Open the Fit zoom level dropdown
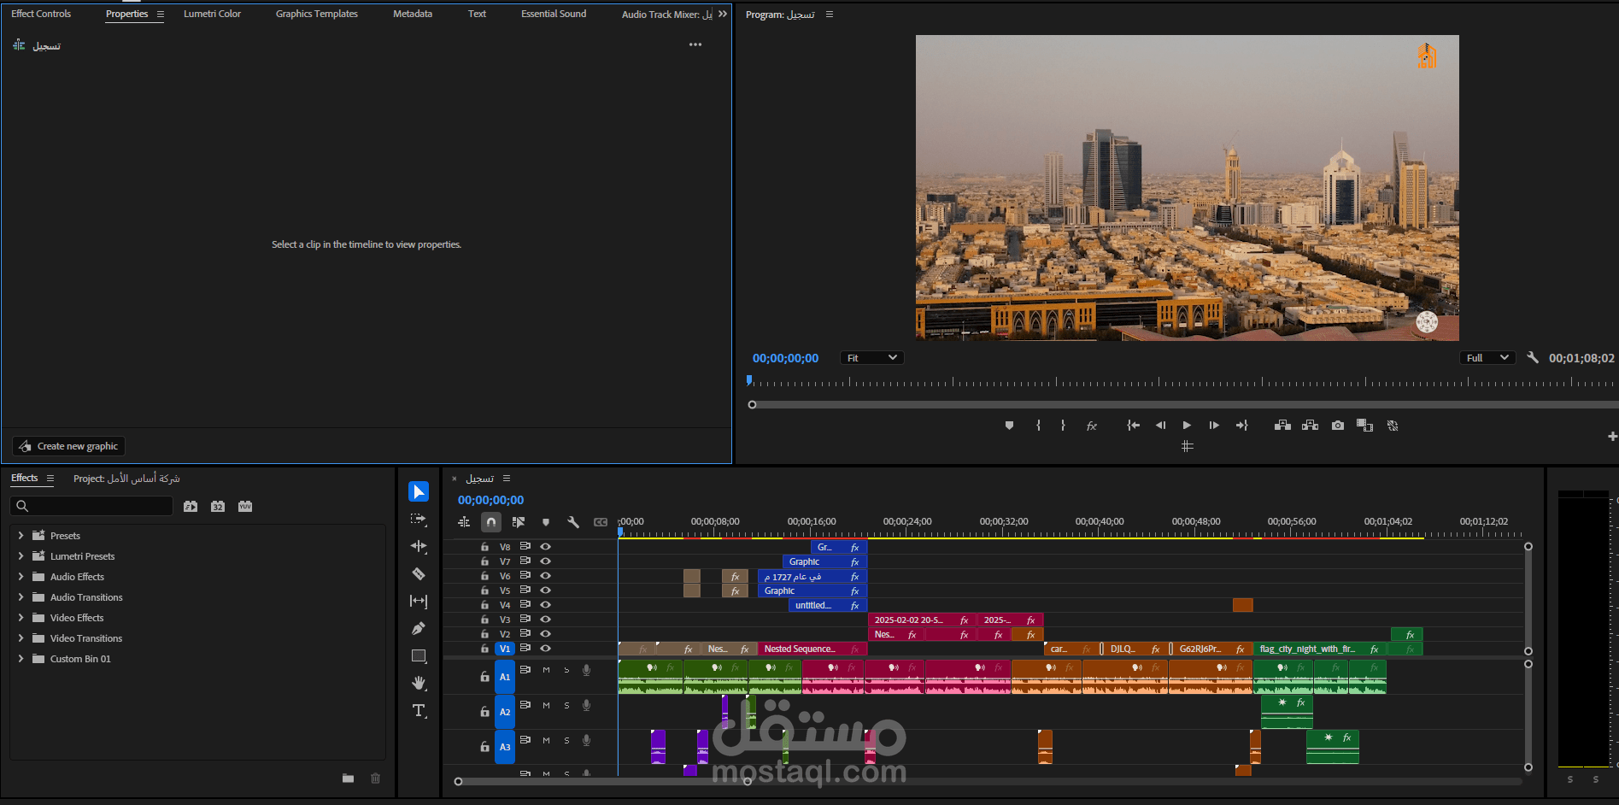Viewport: 1619px width, 805px height. pos(871,358)
